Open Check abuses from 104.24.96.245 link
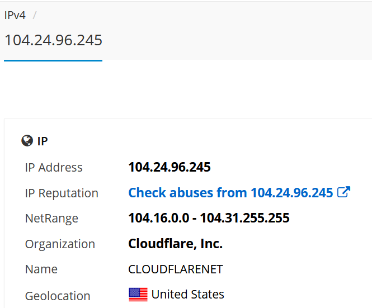This screenshot has height=308, width=372. coord(230,192)
